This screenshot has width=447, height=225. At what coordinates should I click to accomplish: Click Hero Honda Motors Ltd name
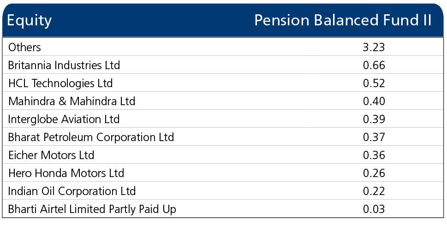click(x=66, y=173)
